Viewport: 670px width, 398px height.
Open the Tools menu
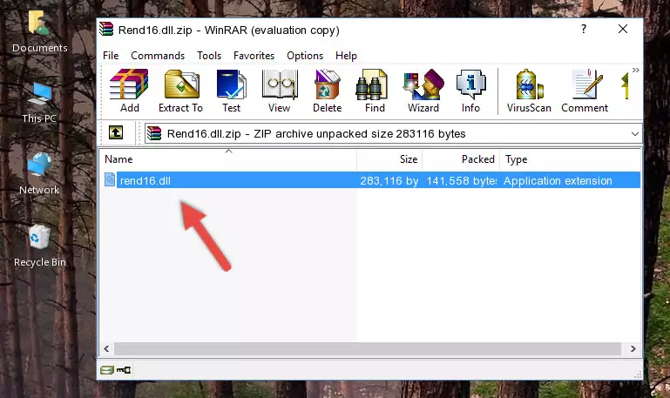coord(209,56)
